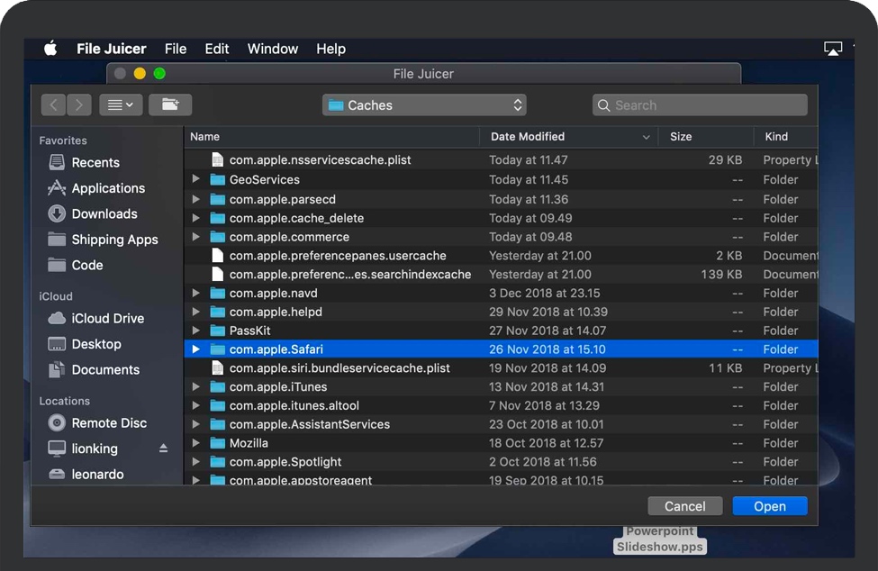878x571 pixels.
Task: Open the list view options dropdown
Action: [120, 105]
